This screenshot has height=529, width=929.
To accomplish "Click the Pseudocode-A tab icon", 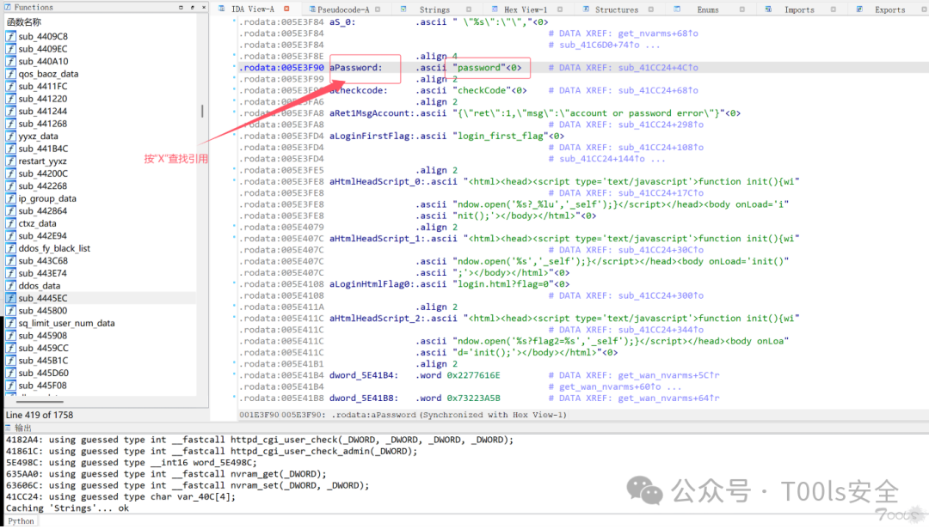I will point(312,9).
